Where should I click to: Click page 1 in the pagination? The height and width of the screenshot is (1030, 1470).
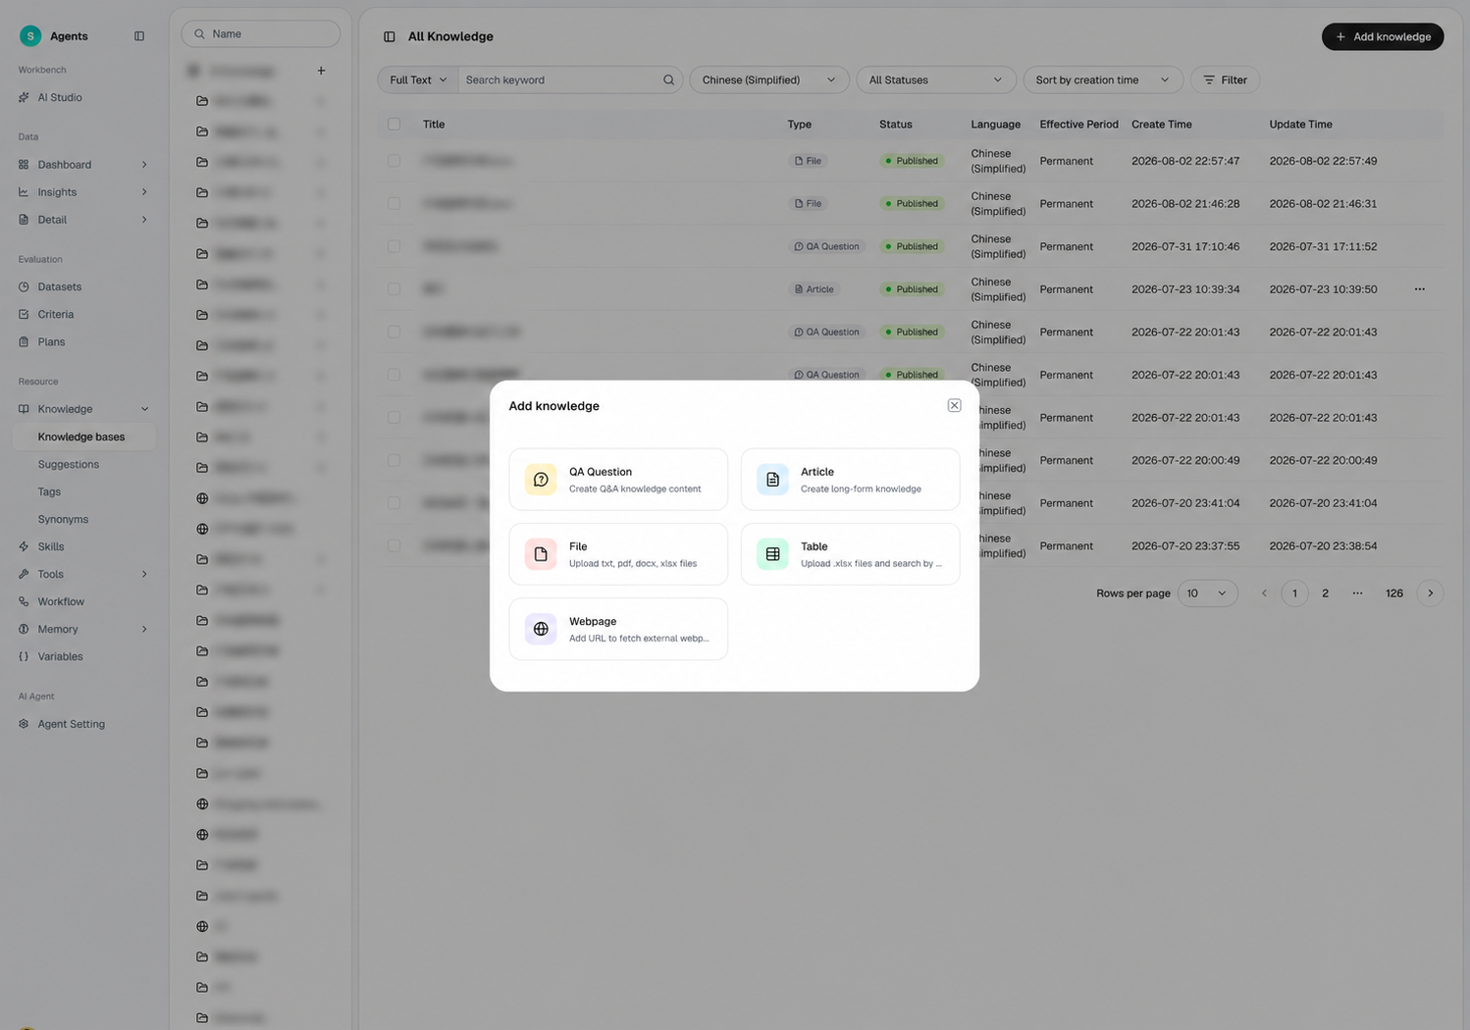[1294, 593]
